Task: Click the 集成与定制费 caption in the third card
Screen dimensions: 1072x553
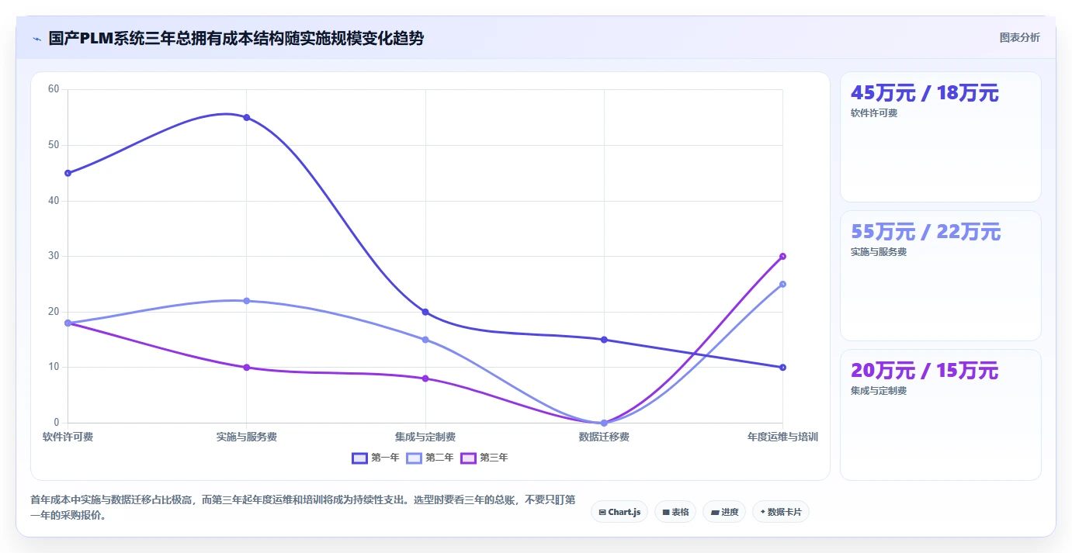Action: pyautogui.click(x=879, y=391)
